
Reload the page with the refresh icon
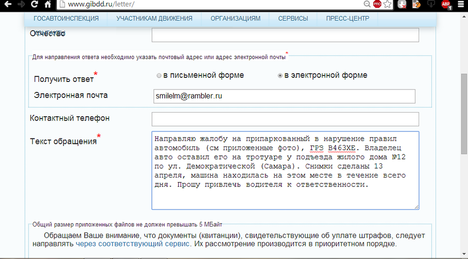[34, 5]
